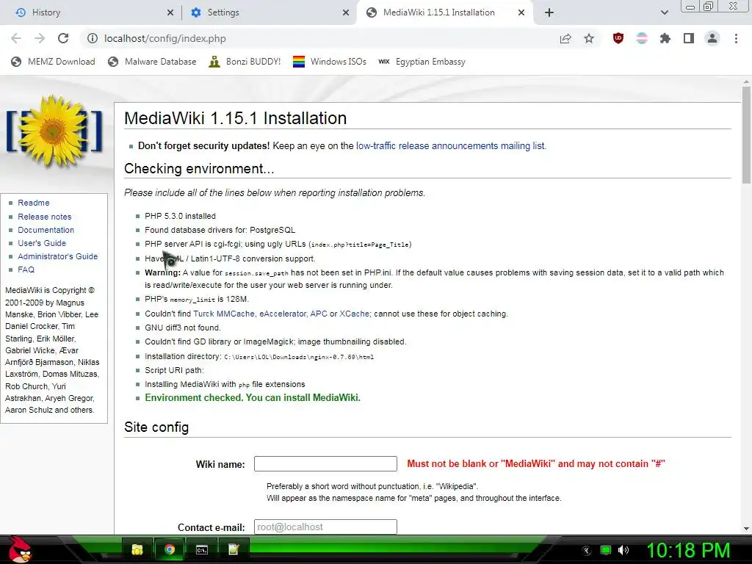The height and width of the screenshot is (564, 752).
Task: Reload the MediaWiki installation page
Action: (x=63, y=38)
